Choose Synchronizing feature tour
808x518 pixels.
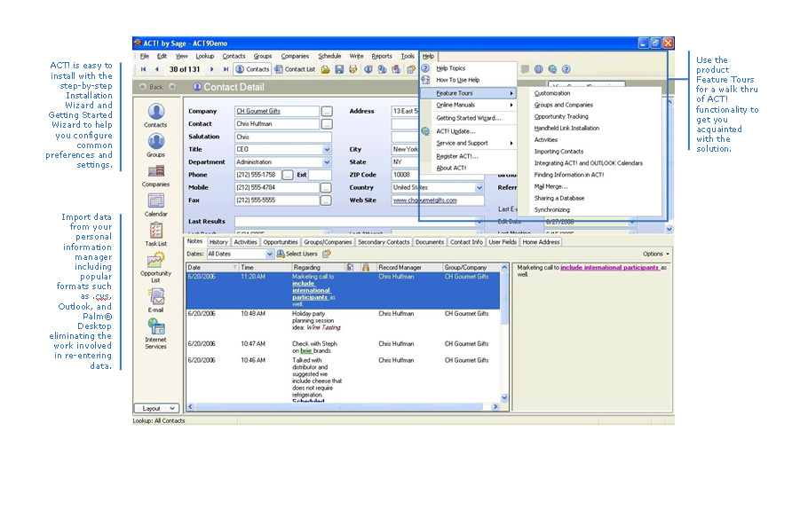tap(552, 209)
